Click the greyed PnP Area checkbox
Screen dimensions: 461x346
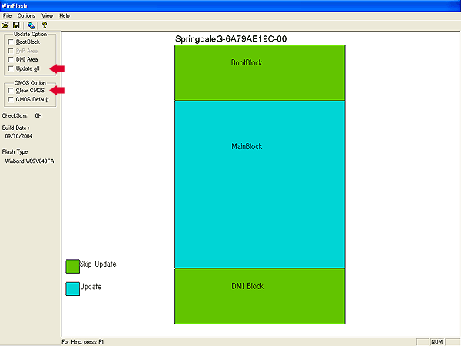pos(10,51)
